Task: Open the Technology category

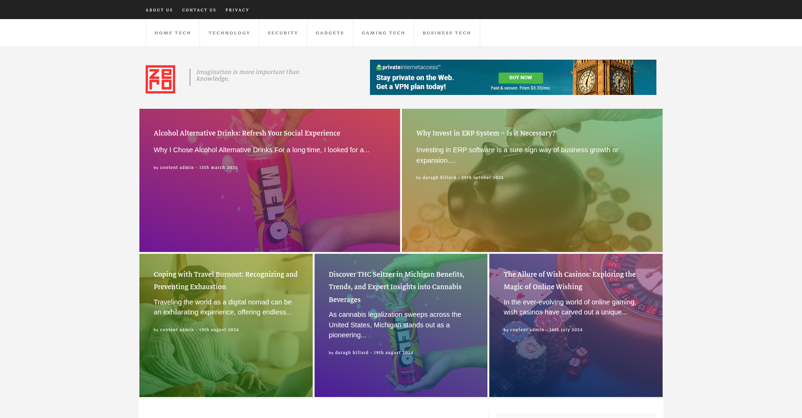Action: (229, 33)
